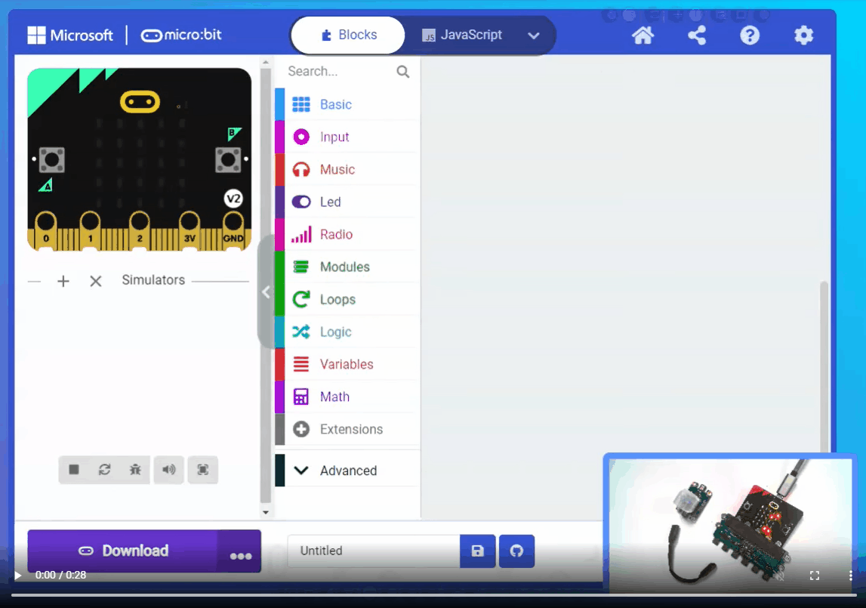Save the project with disk icon

pos(478,551)
